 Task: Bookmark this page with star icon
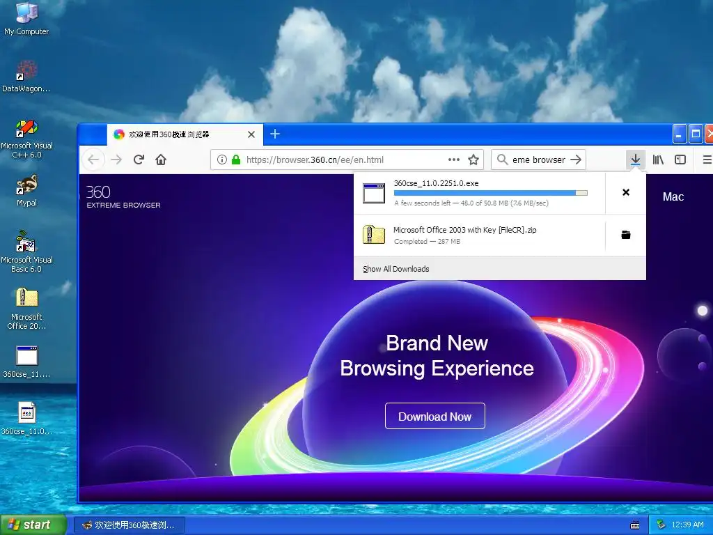(473, 160)
